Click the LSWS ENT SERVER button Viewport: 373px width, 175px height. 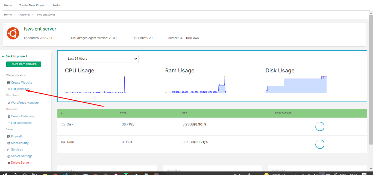click(x=24, y=64)
